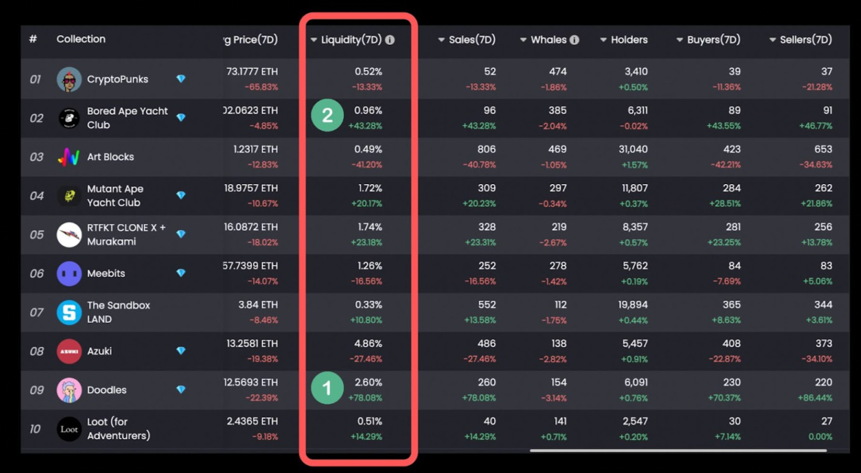Sort by the Liquidity(7D) dropdown arrow
This screenshot has width=861, height=473.
coord(314,40)
